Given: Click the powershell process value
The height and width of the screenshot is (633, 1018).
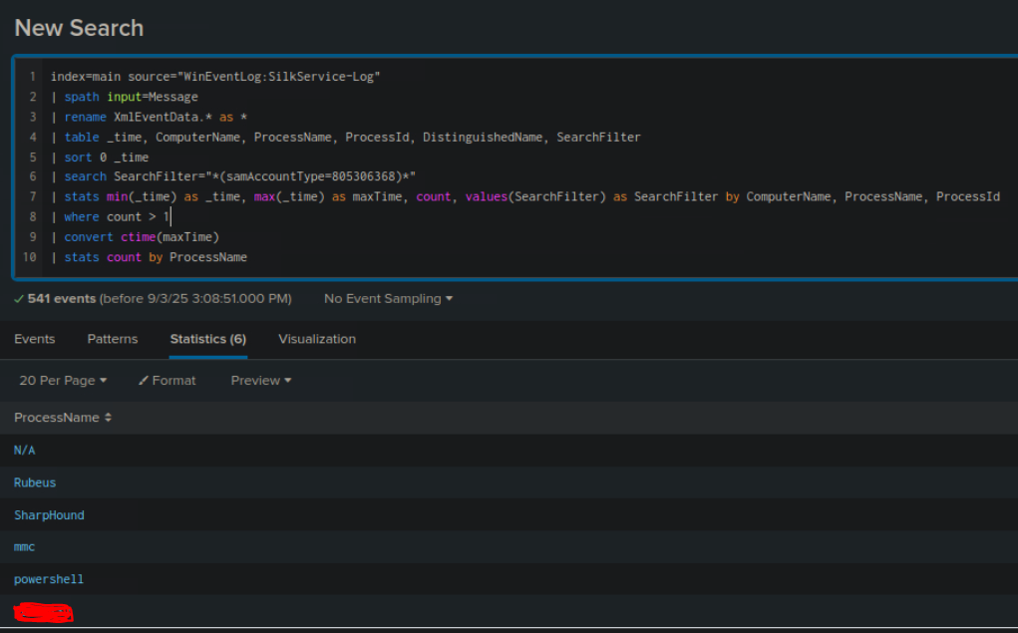Looking at the screenshot, I should (x=49, y=579).
